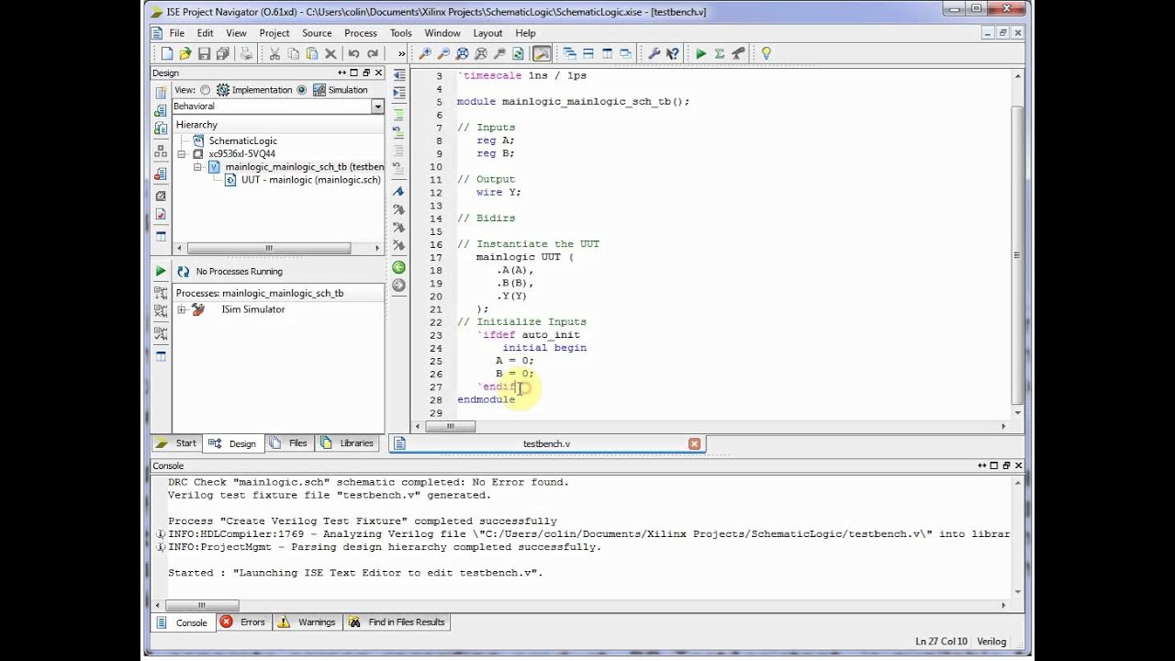
Task: Save the file with the floppy icon
Action: 204,54
